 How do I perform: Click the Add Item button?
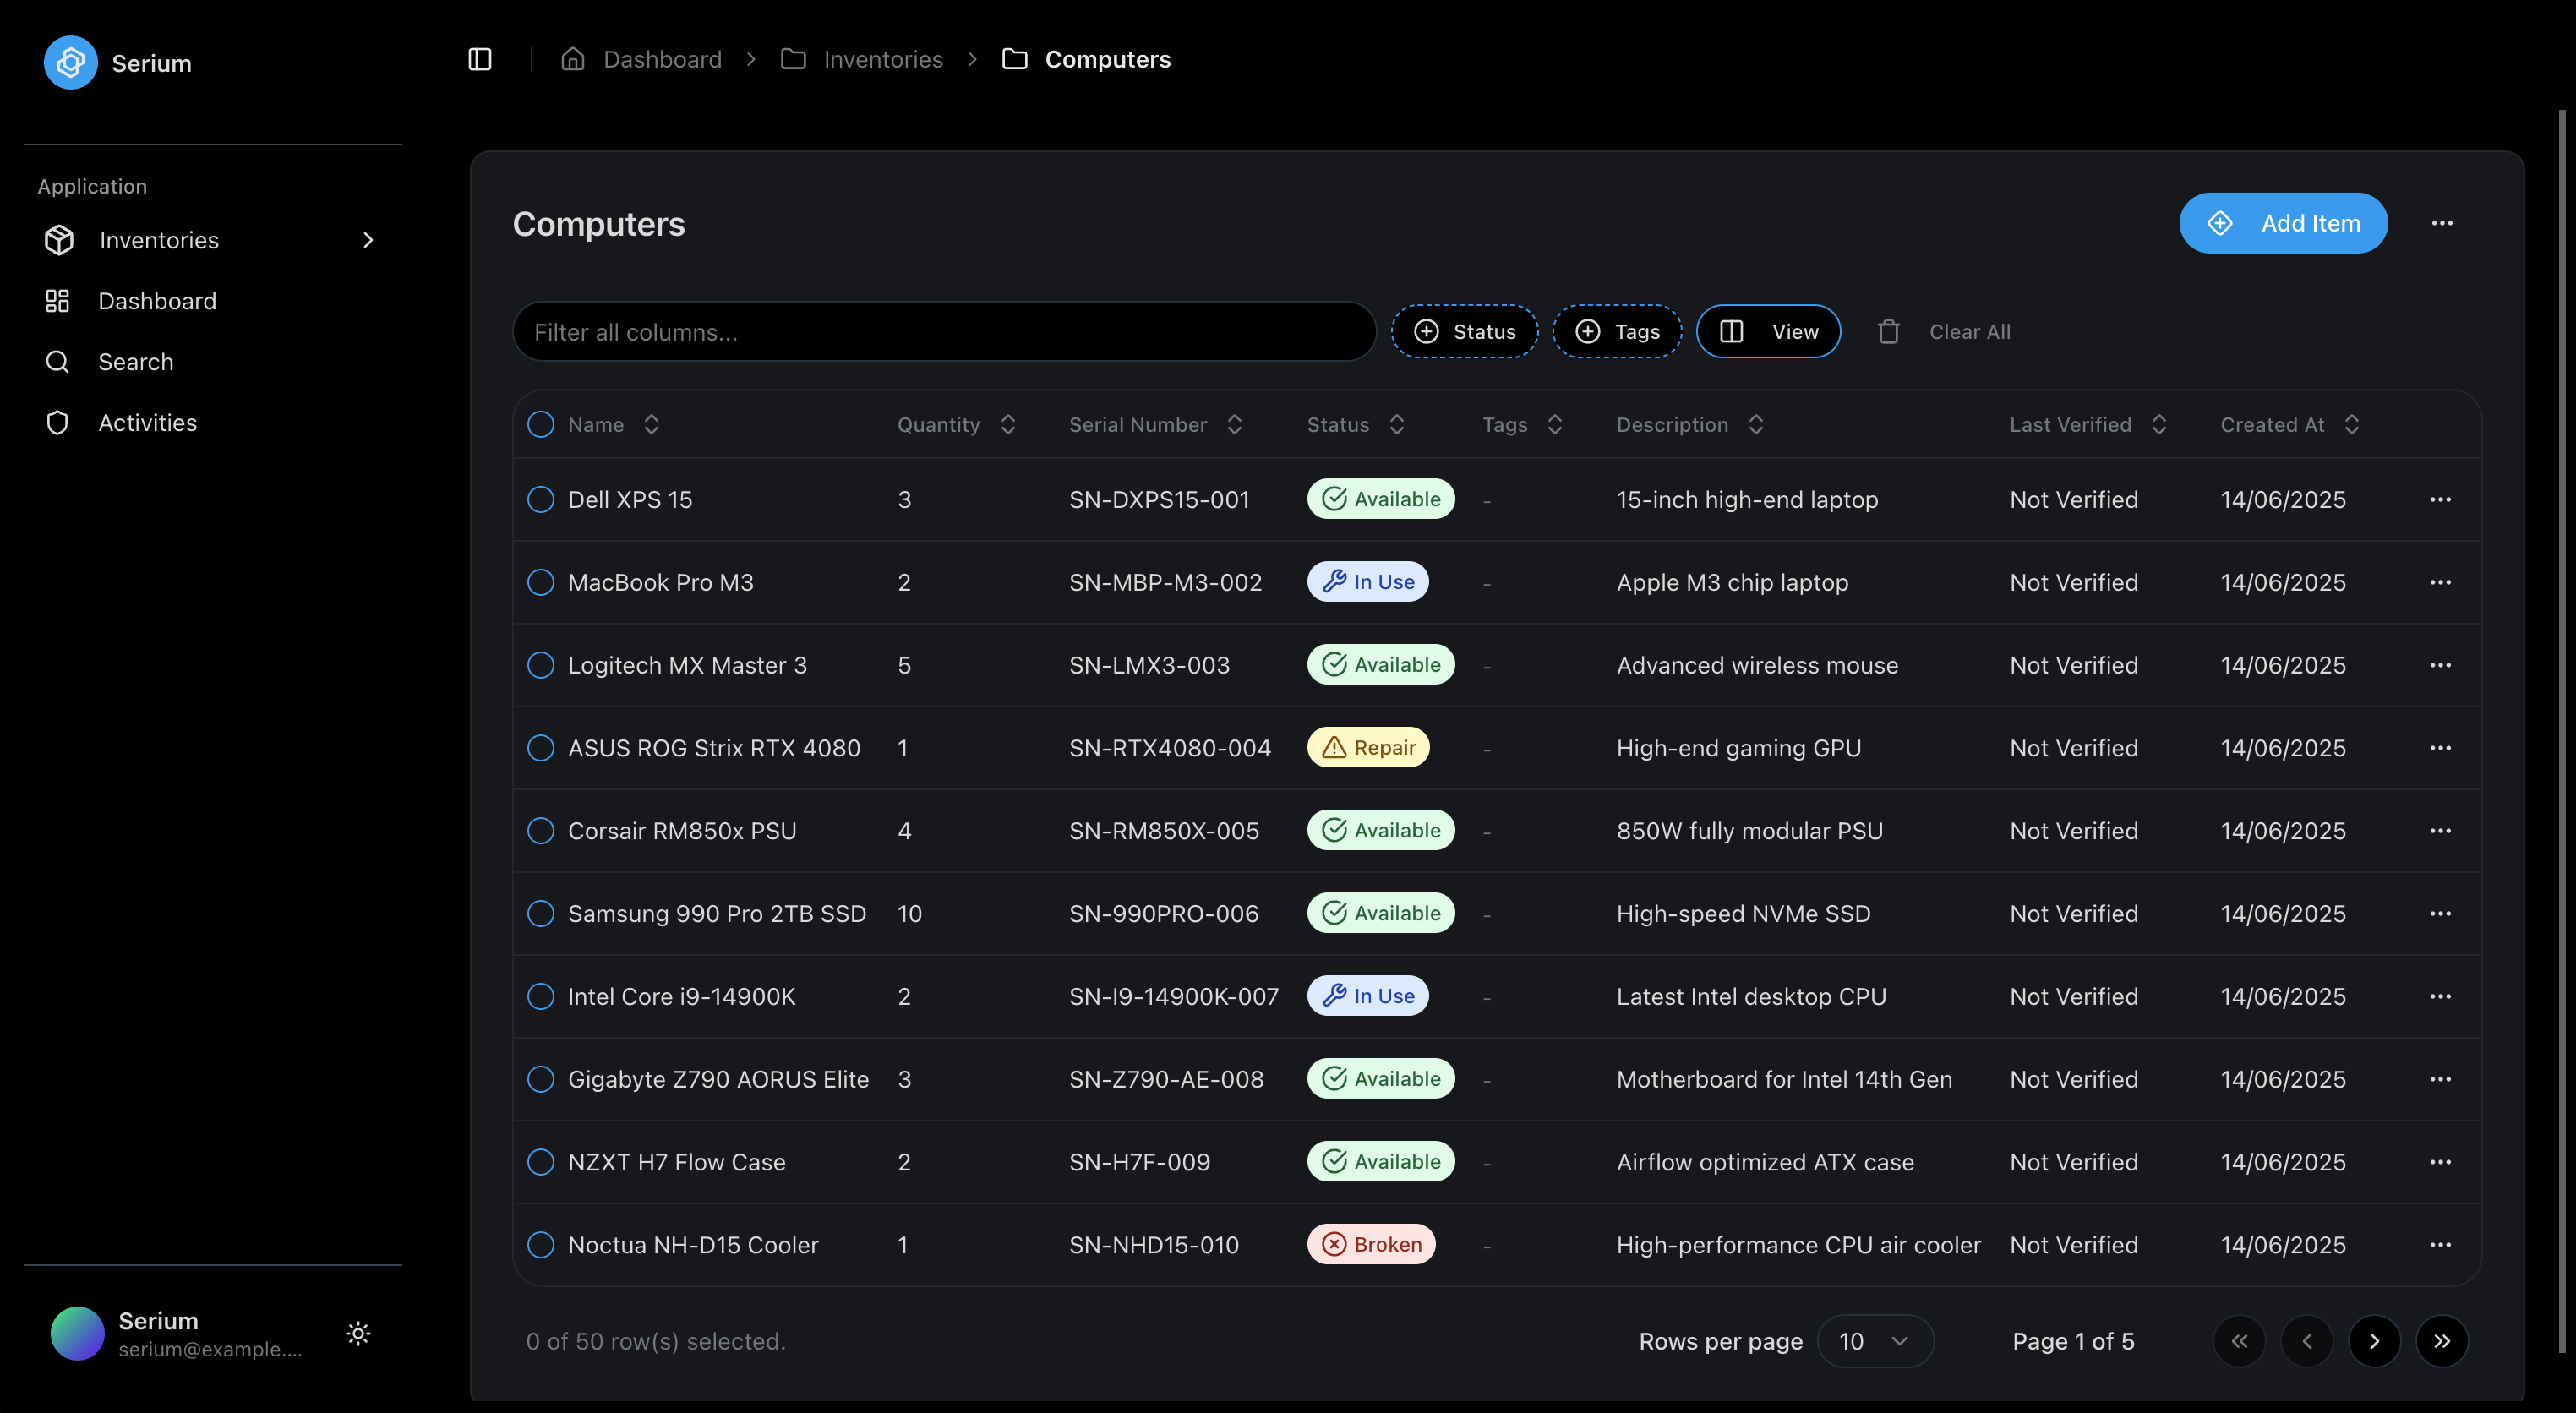click(x=2283, y=223)
